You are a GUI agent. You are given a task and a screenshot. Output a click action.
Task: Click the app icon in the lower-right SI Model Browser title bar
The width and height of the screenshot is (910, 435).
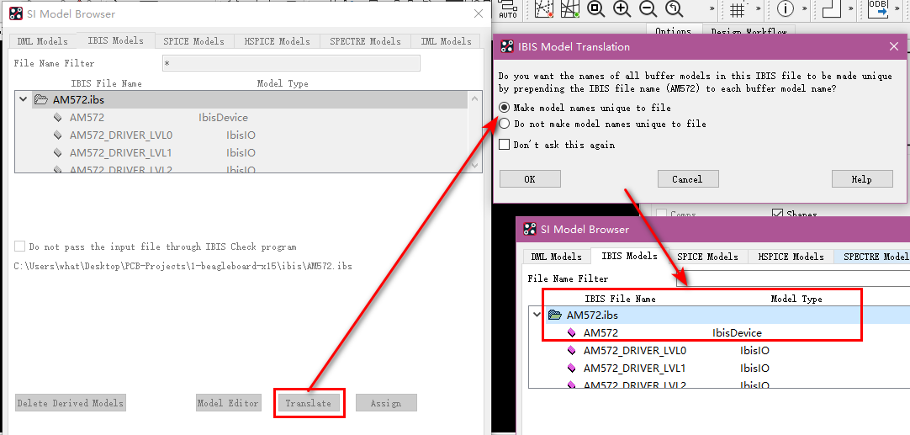(529, 230)
